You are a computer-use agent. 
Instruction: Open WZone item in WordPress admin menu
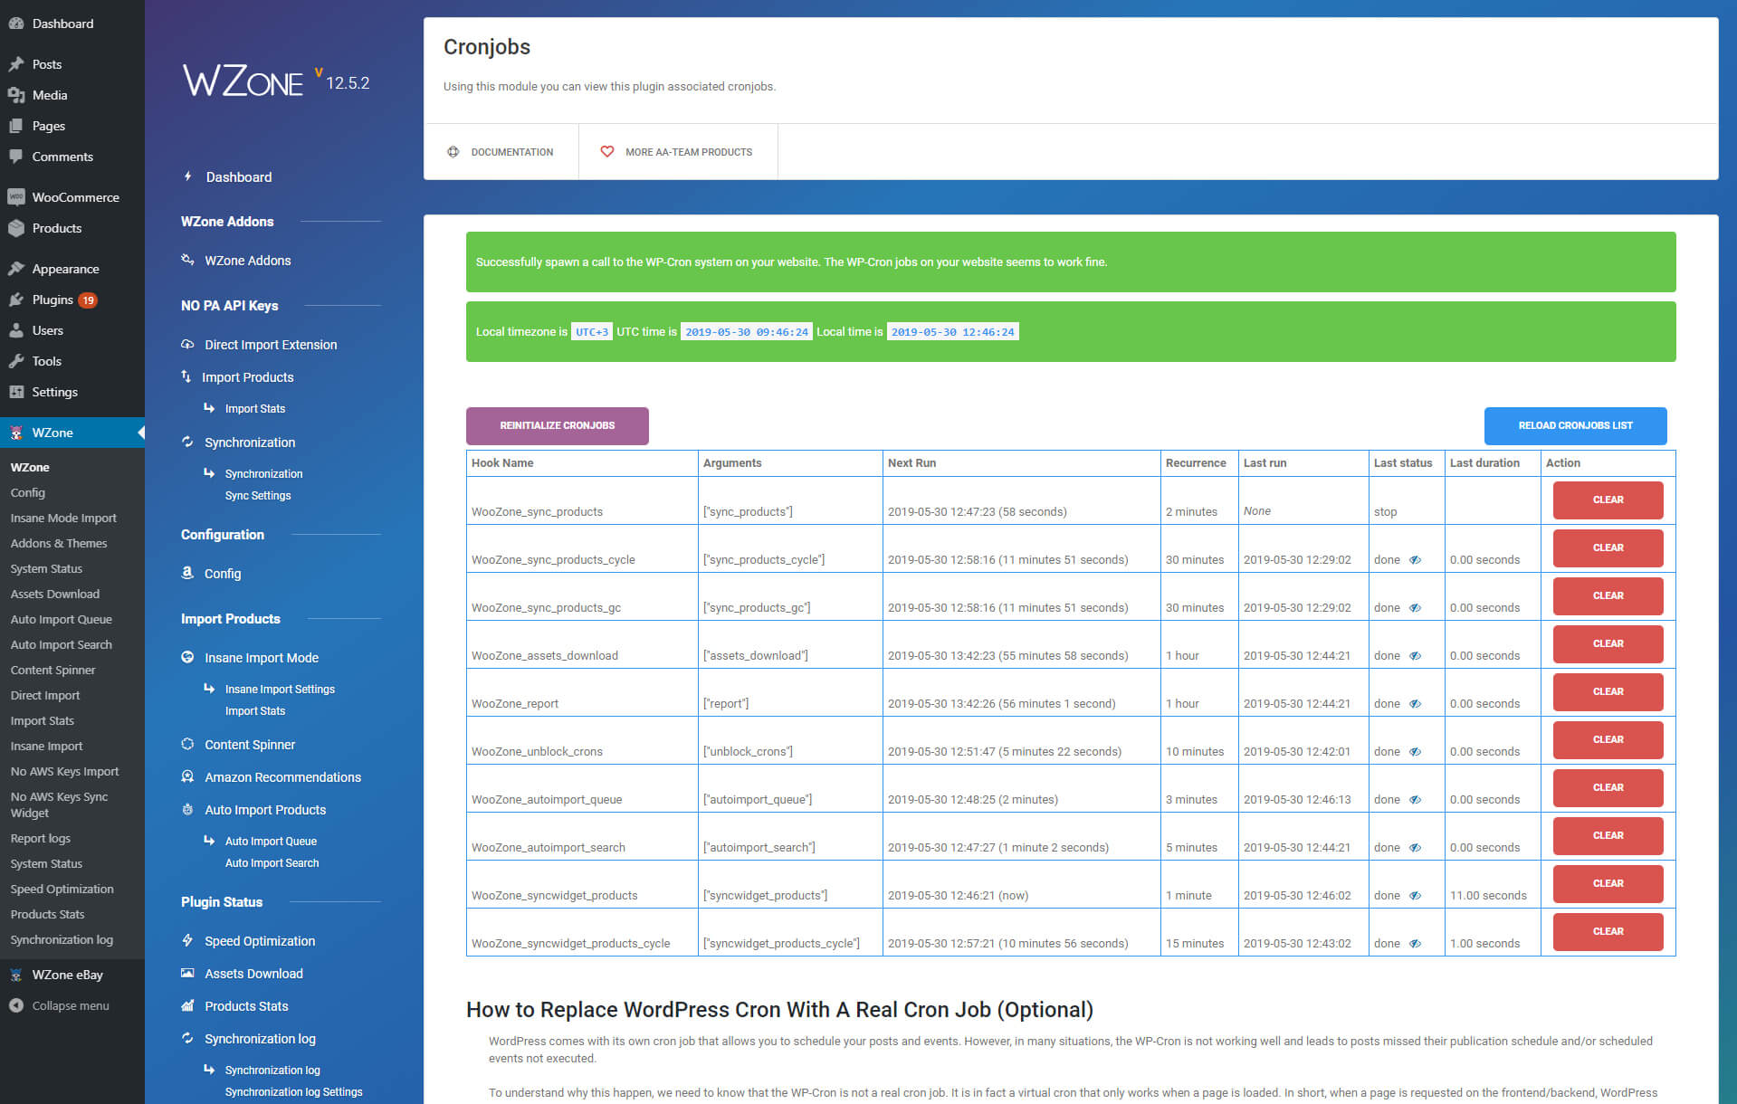pos(72,433)
